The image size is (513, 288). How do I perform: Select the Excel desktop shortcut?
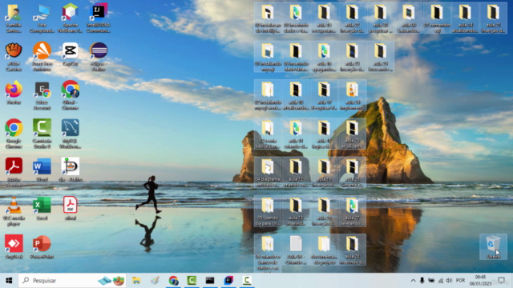point(42,208)
